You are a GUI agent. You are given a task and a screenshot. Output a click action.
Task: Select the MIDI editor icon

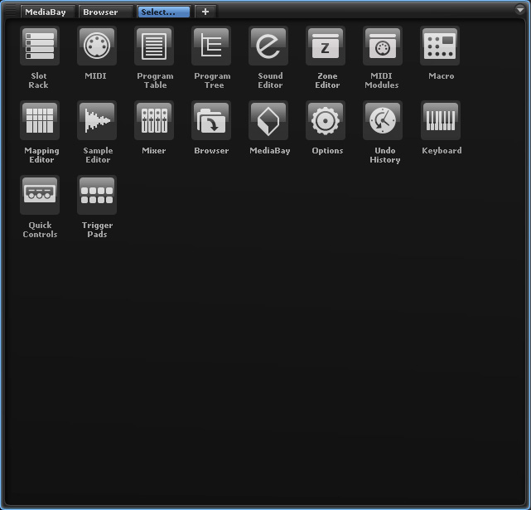click(x=96, y=46)
